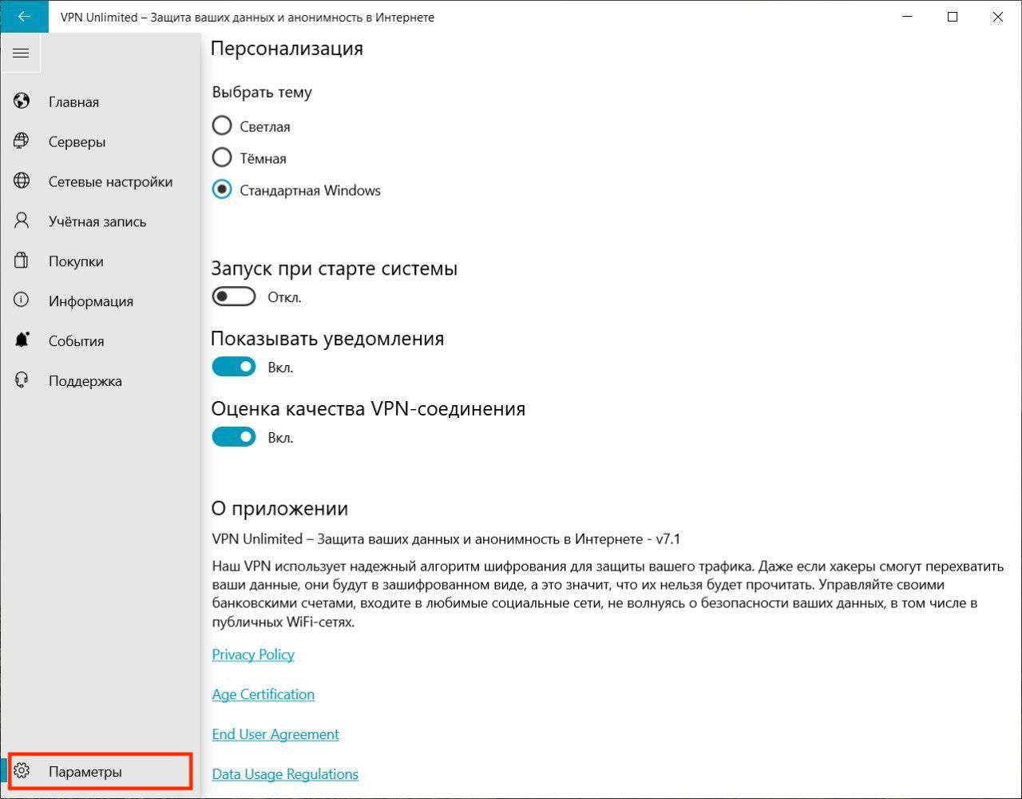
Task: Collapse the hamburger navigation menu
Action: tap(21, 54)
